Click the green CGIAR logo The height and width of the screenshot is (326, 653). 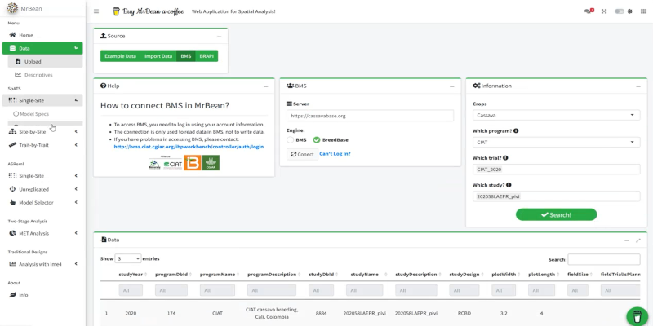211,163
